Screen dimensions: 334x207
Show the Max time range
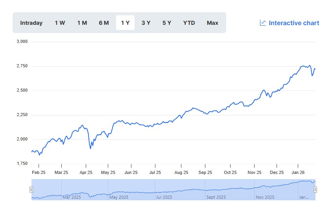pos(212,23)
